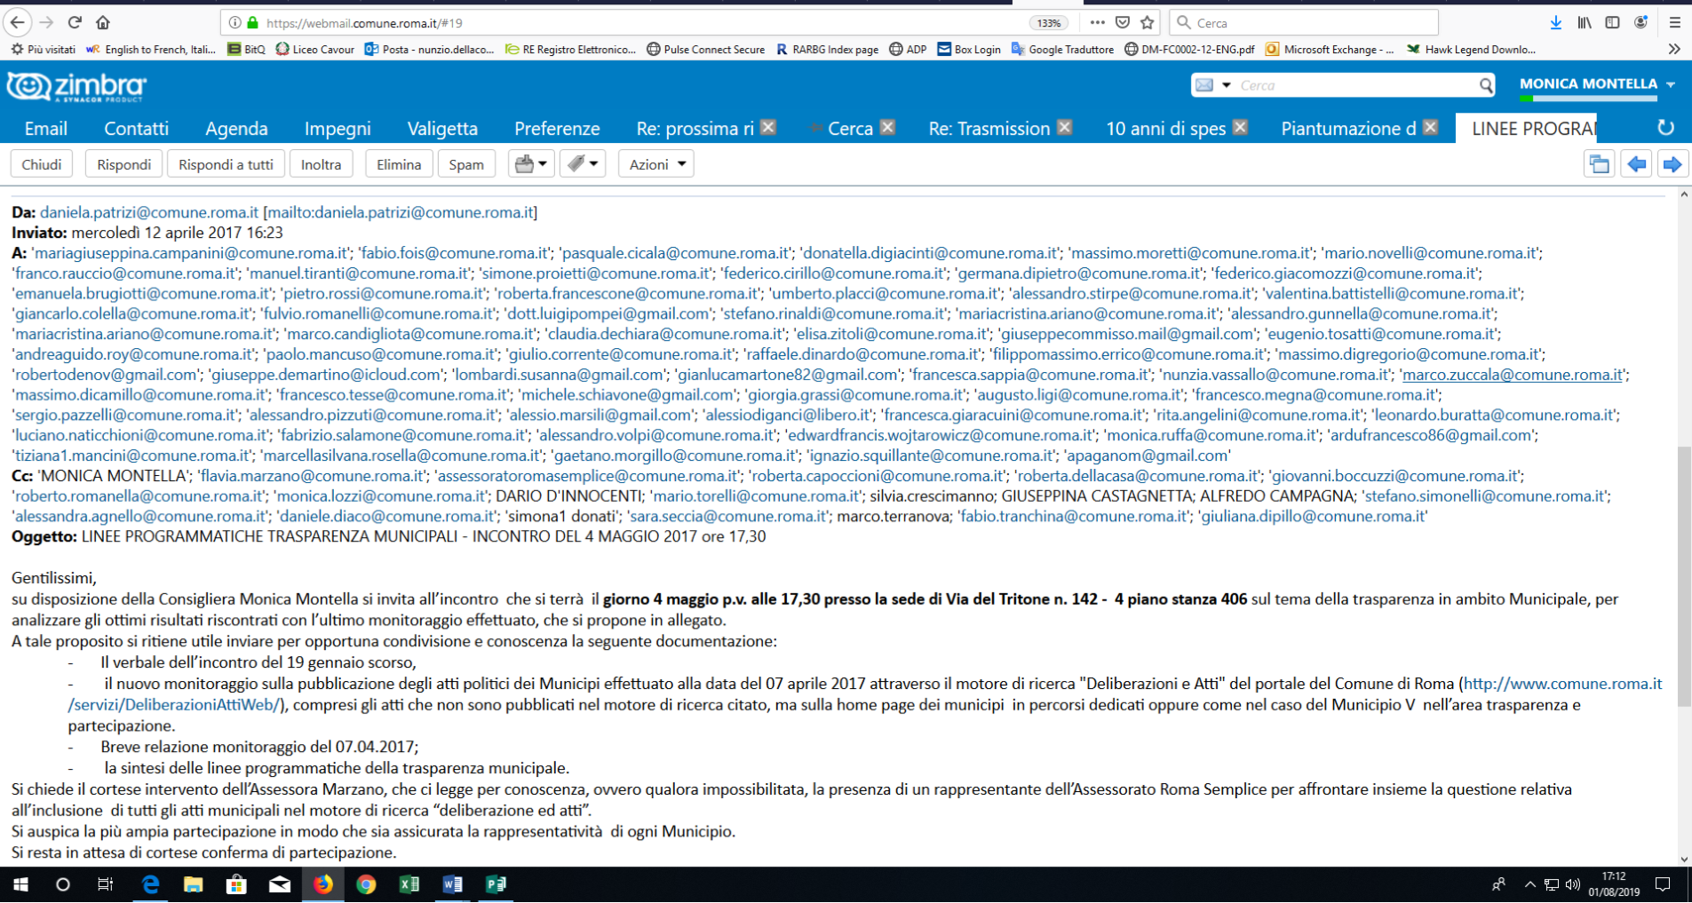Click the Move message icon in the toolbar
Image resolution: width=1692 pixels, height=903 pixels.
[x=531, y=164]
